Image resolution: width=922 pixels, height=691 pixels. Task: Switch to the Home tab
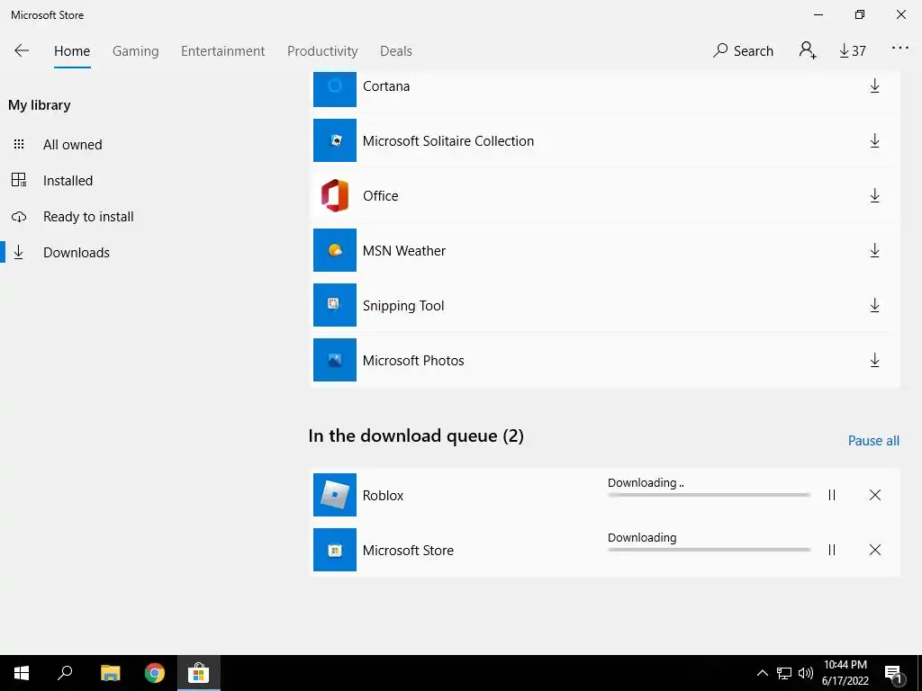tap(72, 51)
